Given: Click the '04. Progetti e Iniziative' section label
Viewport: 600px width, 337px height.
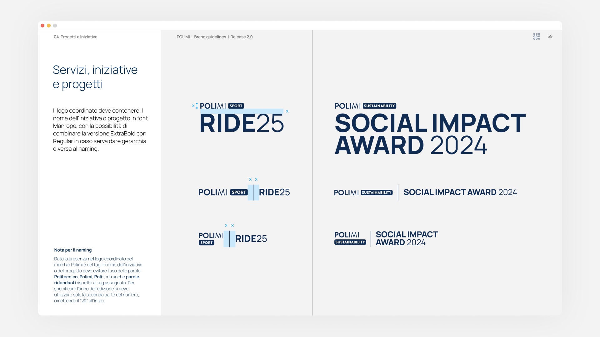Looking at the screenshot, I should pyautogui.click(x=75, y=37).
